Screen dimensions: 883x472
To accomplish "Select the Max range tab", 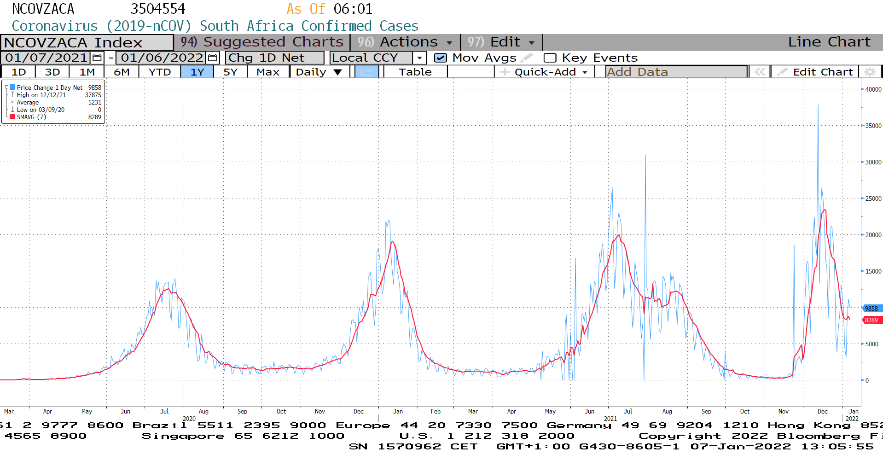I will point(268,72).
